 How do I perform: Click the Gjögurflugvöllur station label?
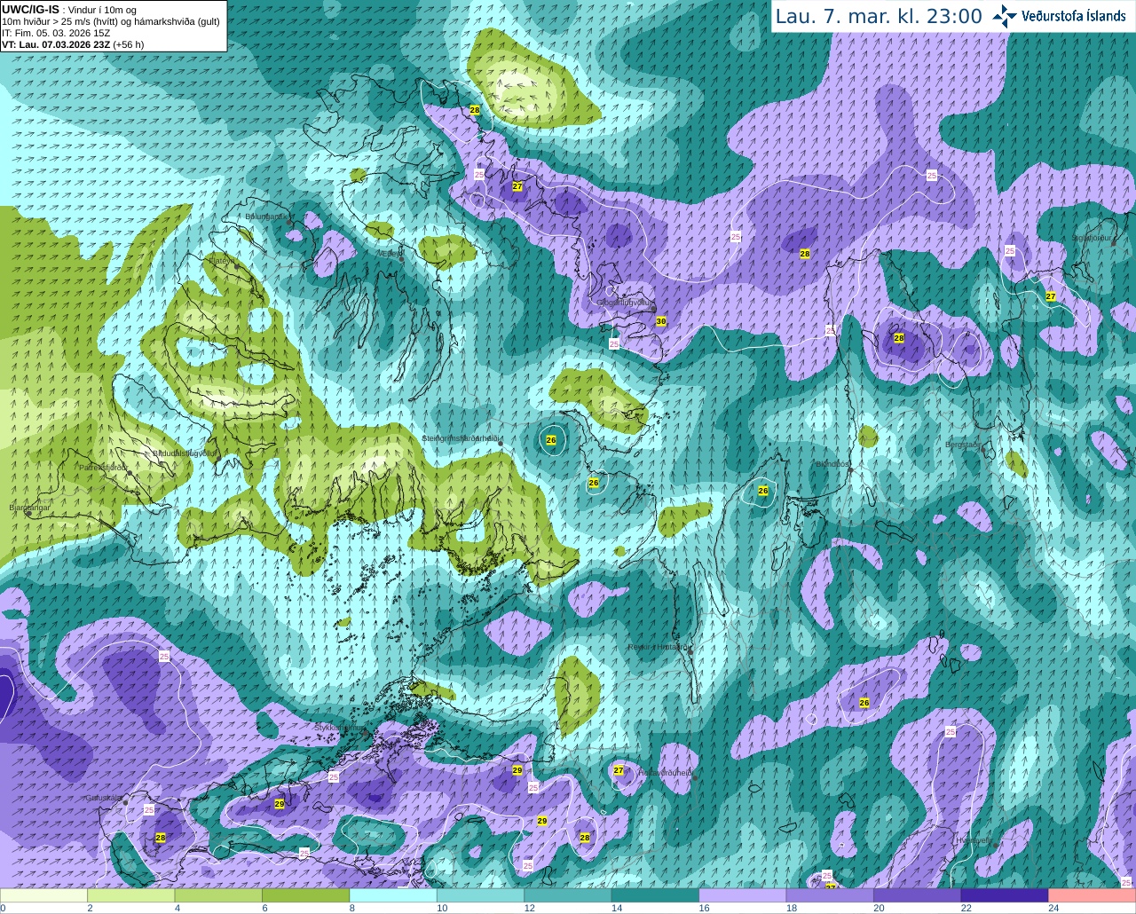point(626,303)
